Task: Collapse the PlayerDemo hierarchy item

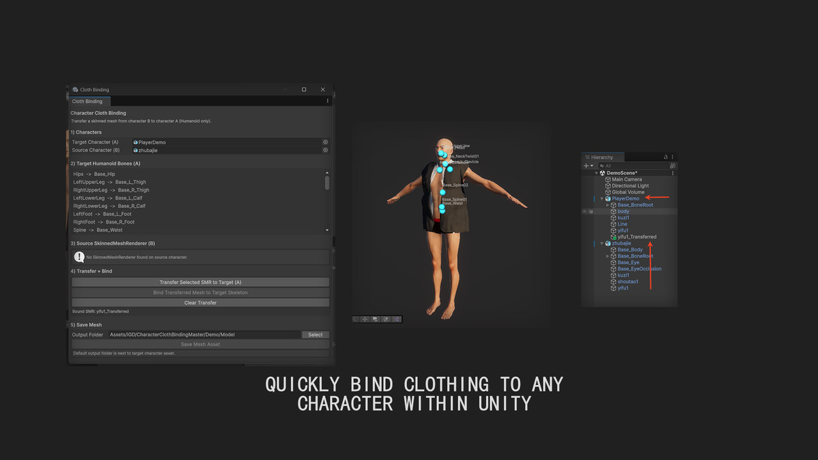Action: coord(602,198)
